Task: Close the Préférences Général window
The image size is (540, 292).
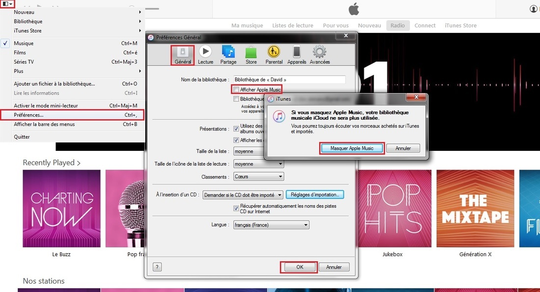Action: [x=346, y=36]
